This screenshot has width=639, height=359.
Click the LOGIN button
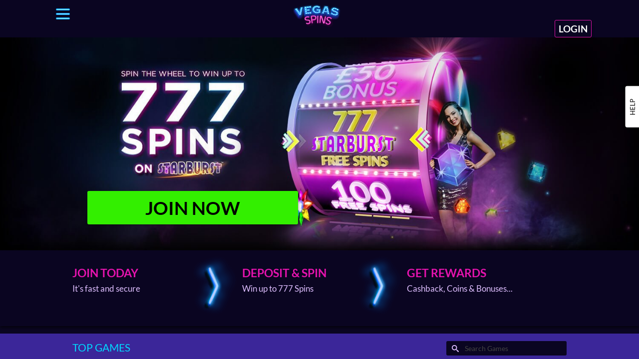[573, 29]
